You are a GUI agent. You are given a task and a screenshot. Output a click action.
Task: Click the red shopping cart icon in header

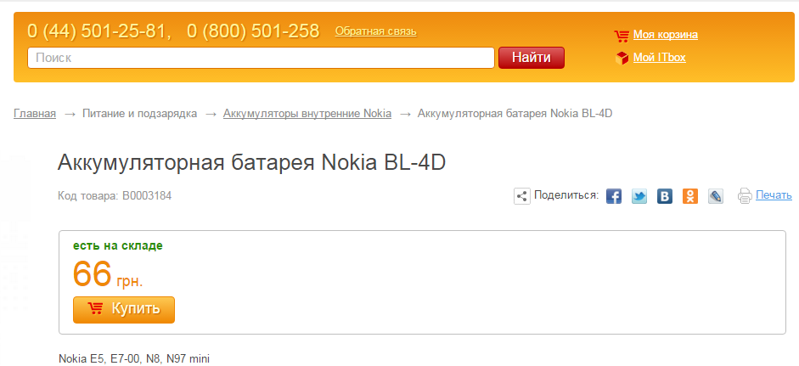(621, 36)
